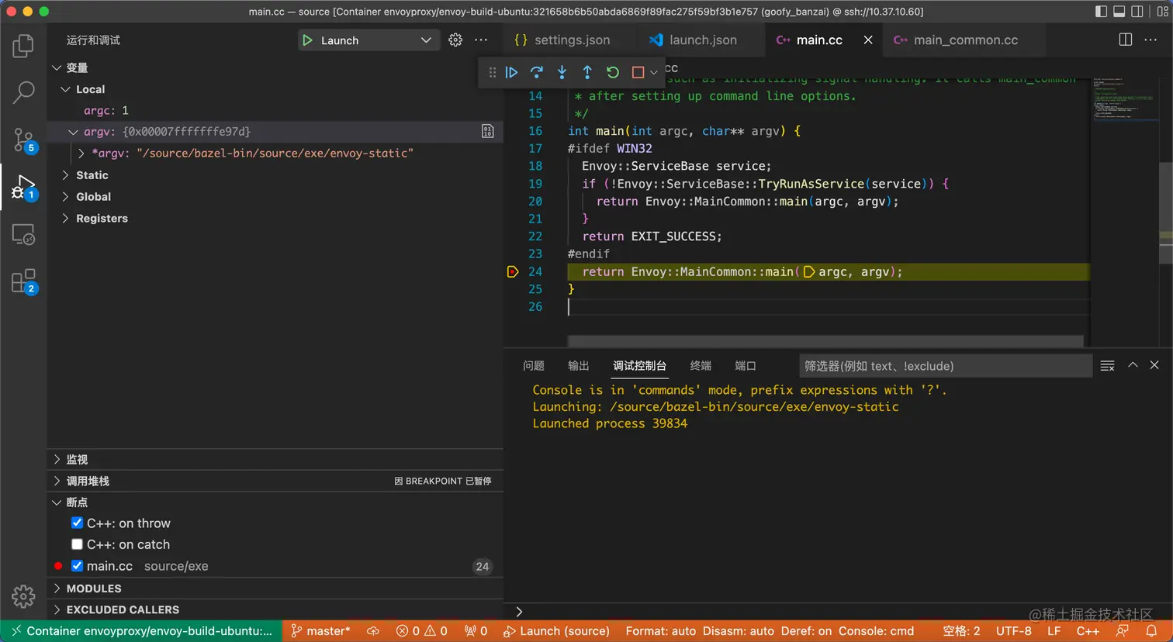The image size is (1173, 642).
Task: Open launch.json via the gear icon
Action: (455, 40)
